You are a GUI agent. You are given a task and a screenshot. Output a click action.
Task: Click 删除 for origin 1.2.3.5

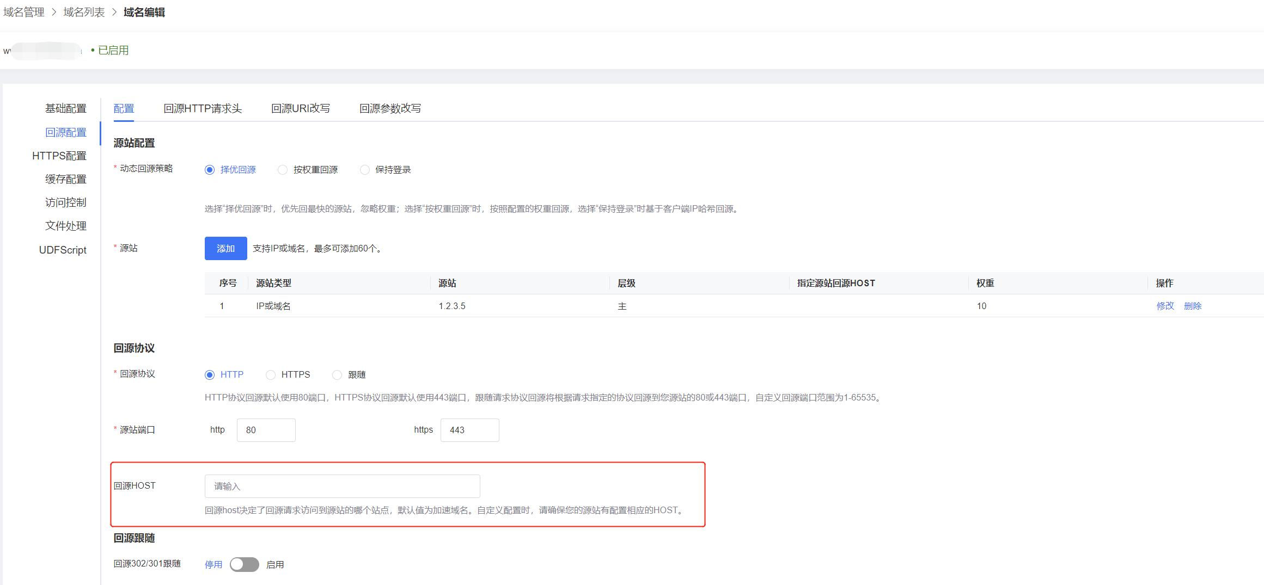click(x=1193, y=306)
